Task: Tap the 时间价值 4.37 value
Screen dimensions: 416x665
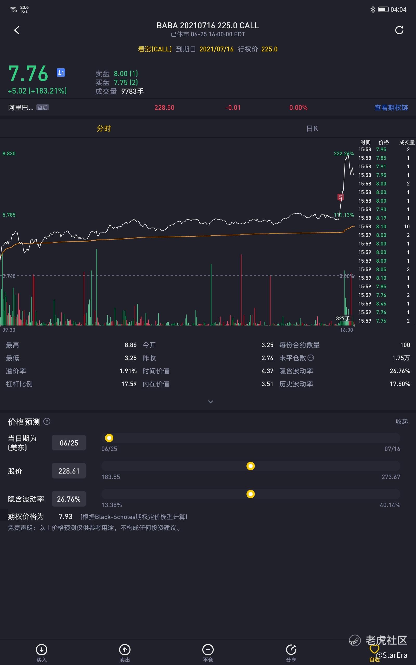Action: [x=267, y=371]
